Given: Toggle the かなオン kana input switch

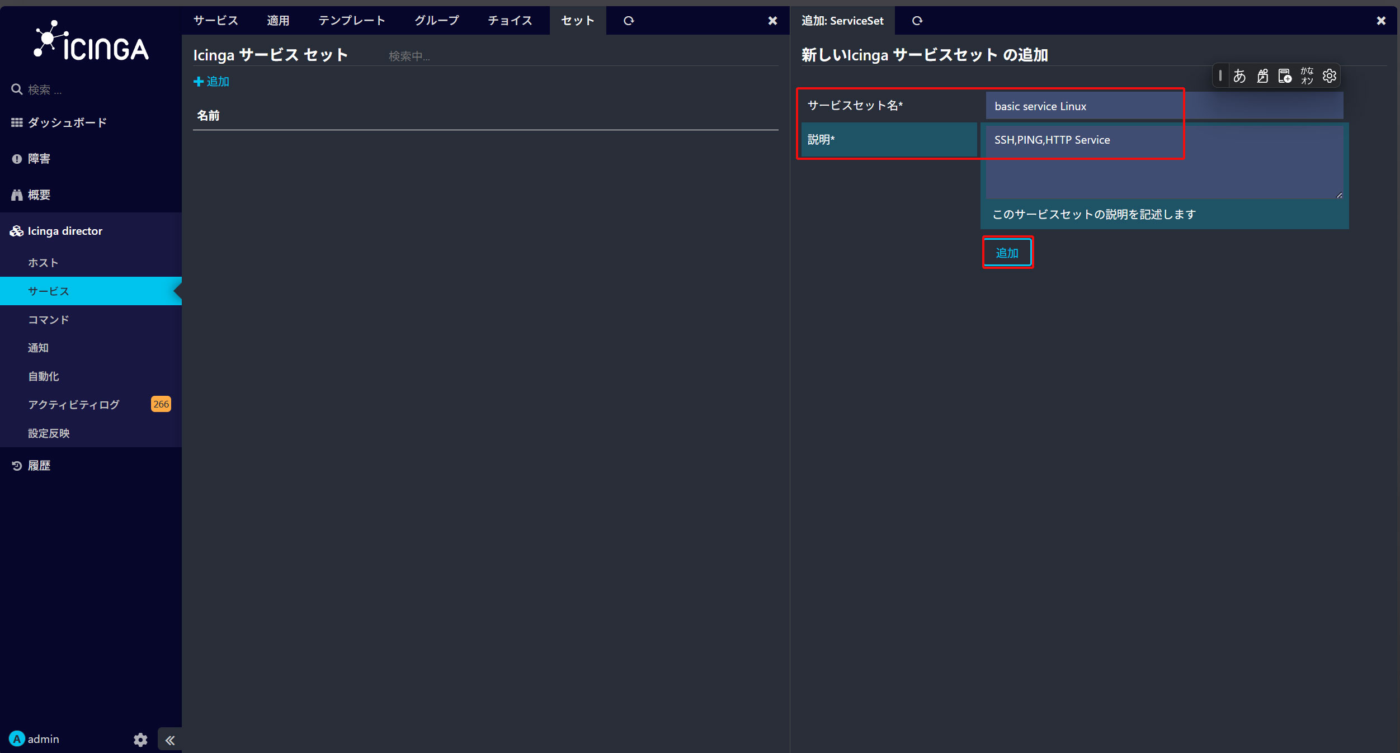Looking at the screenshot, I should [x=1307, y=76].
